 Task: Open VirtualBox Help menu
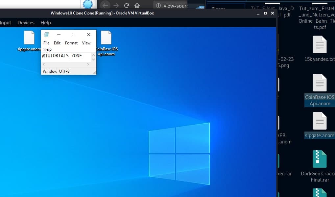point(46,23)
